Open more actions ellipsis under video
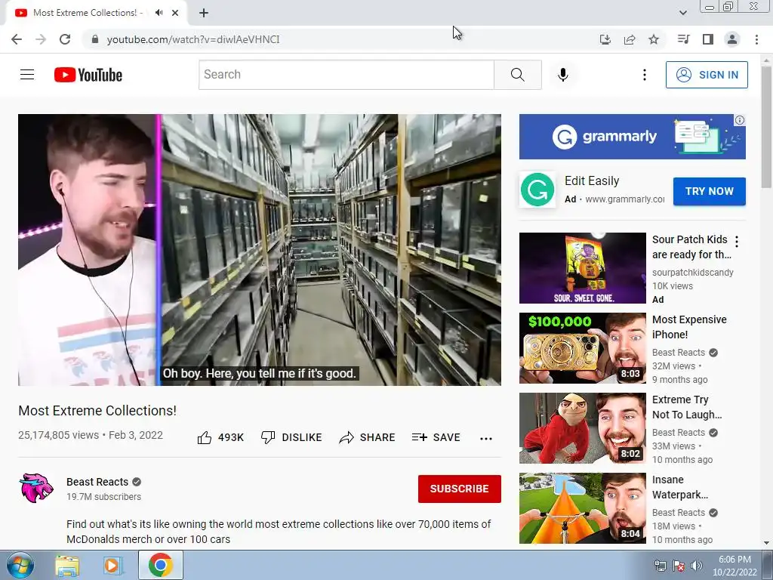 (486, 439)
